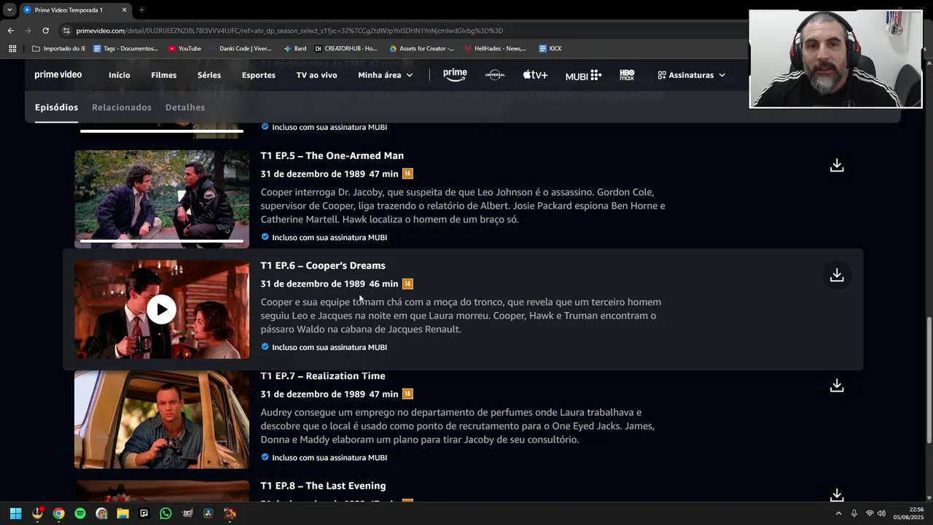Viewport: 933px width, 525px height.
Task: Click the age rating 14 badge for episode 7
Action: [407, 394]
